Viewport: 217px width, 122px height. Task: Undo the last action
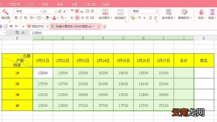coord(11,26)
